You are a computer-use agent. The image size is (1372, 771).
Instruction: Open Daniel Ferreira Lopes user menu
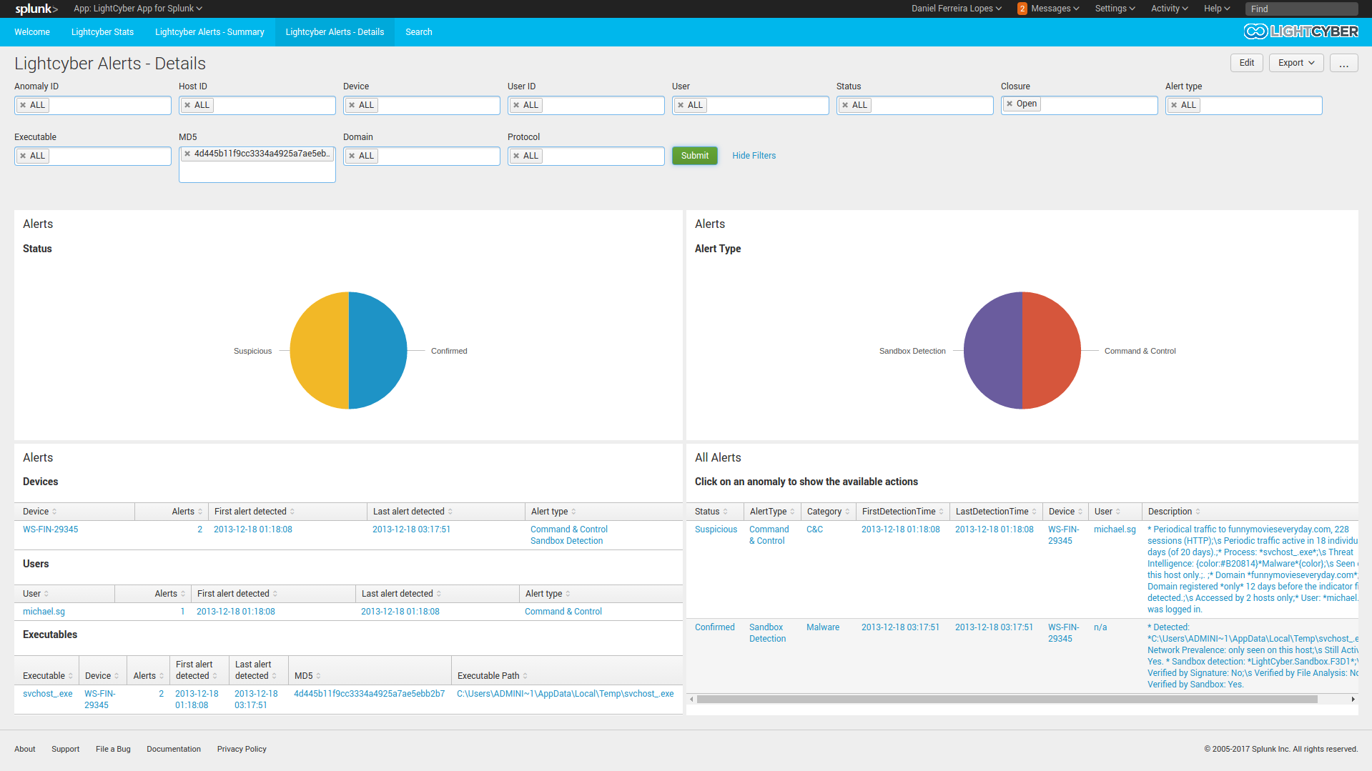click(x=956, y=9)
